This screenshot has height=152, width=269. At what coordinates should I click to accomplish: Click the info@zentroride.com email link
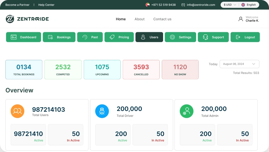click(201, 5)
